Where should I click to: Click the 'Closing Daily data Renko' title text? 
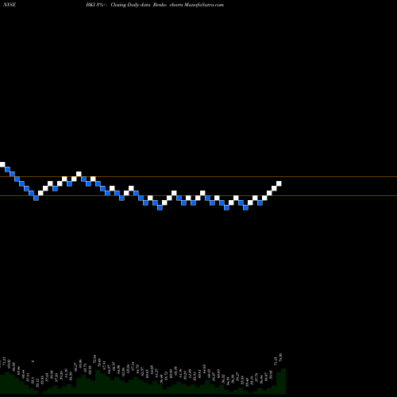coord(139,5)
